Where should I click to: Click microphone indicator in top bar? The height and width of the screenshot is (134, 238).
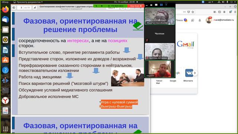point(227,2)
